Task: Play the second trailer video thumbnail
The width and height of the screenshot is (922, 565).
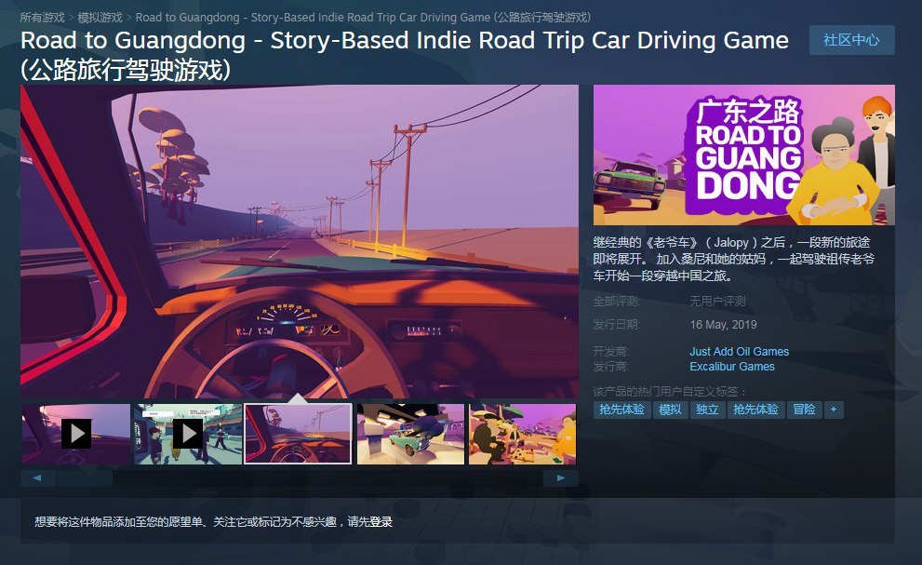Action: (188, 434)
